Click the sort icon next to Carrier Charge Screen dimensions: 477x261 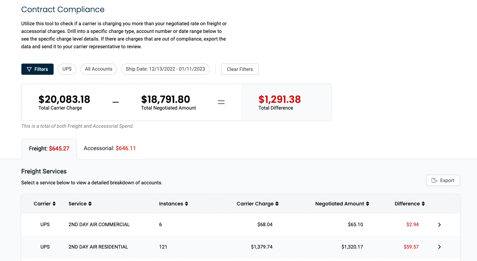click(276, 203)
